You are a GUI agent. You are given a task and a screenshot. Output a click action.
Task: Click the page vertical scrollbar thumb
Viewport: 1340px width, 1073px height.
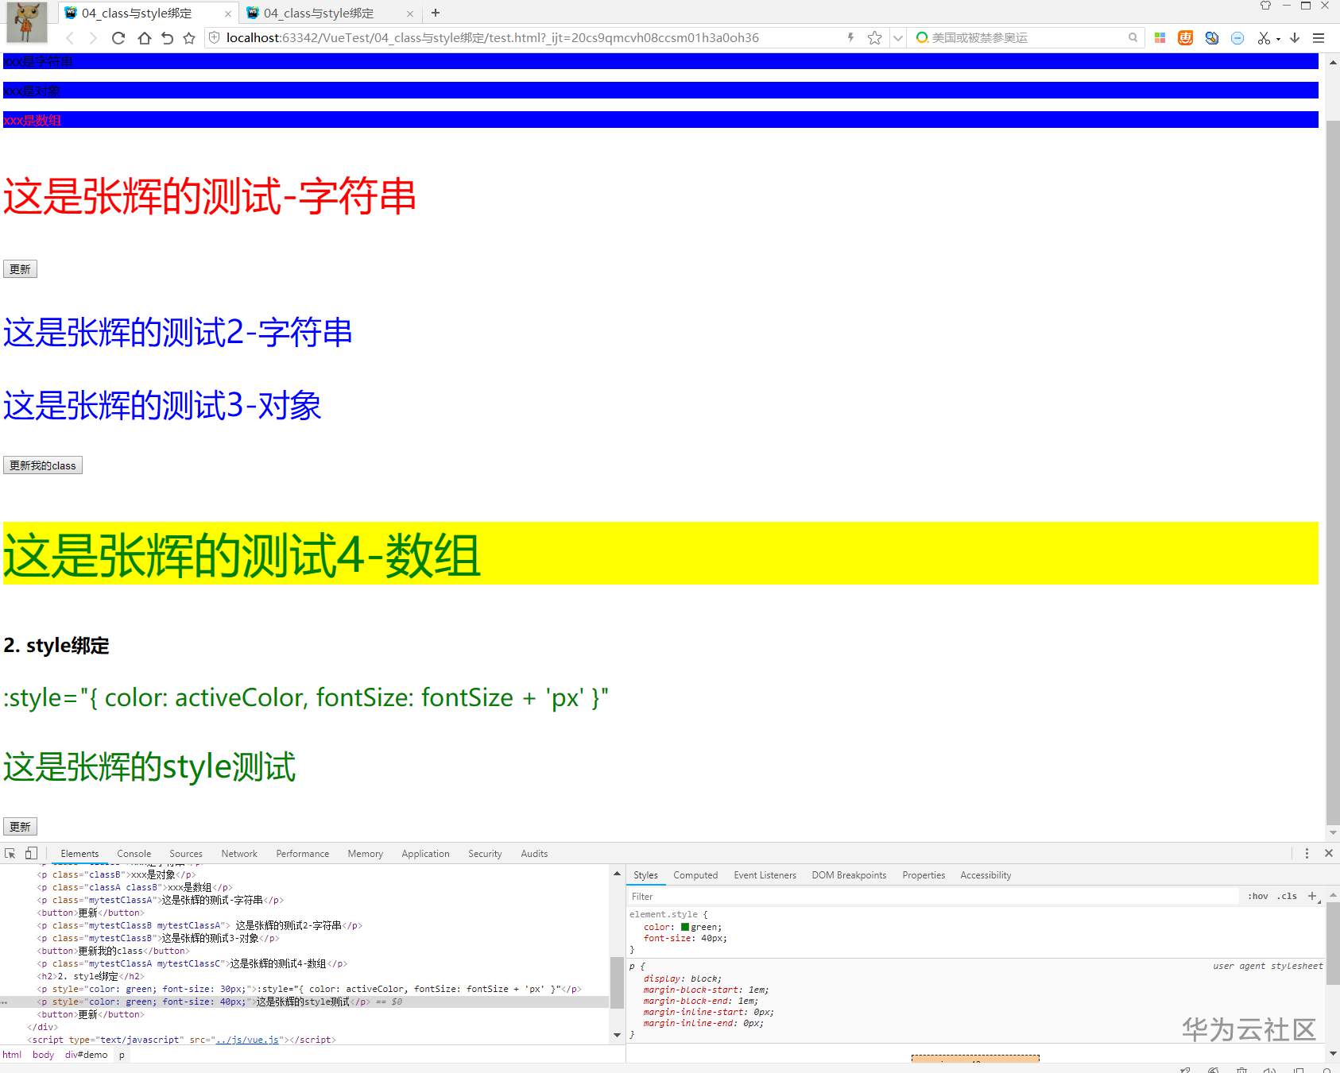pyautogui.click(x=1333, y=473)
